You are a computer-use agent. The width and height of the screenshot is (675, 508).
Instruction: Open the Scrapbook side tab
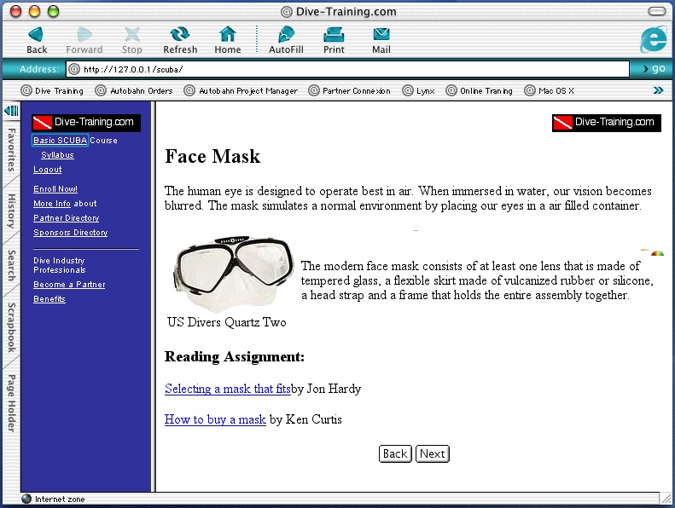tap(12, 328)
